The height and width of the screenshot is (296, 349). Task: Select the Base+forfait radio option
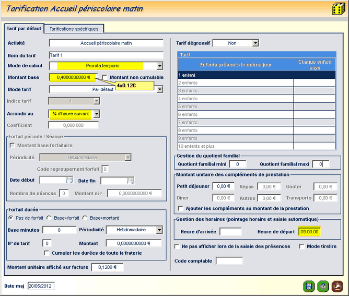point(49,218)
